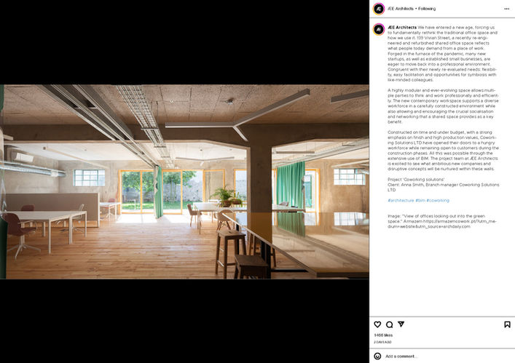
Task: Click the 2 days ago timestamp
Action: (382, 342)
